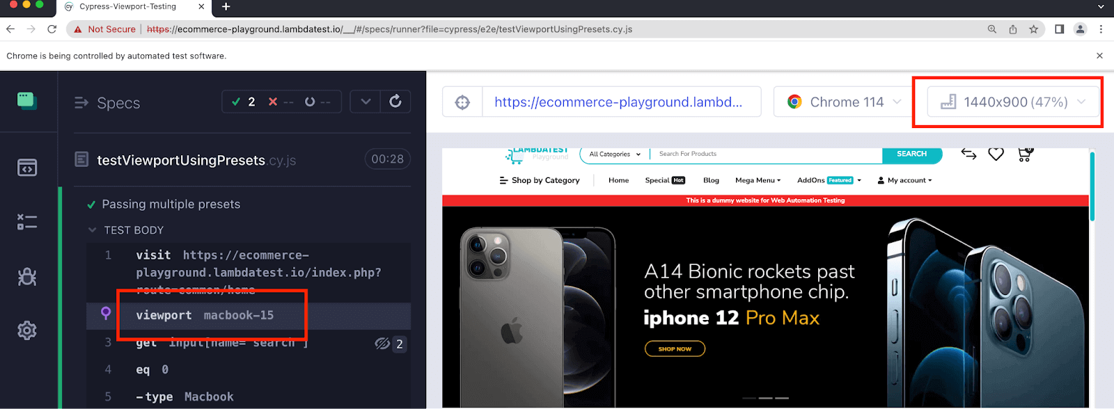Select the first carousel slide indicator
Screen dimensions: 1114x409
click(x=748, y=398)
